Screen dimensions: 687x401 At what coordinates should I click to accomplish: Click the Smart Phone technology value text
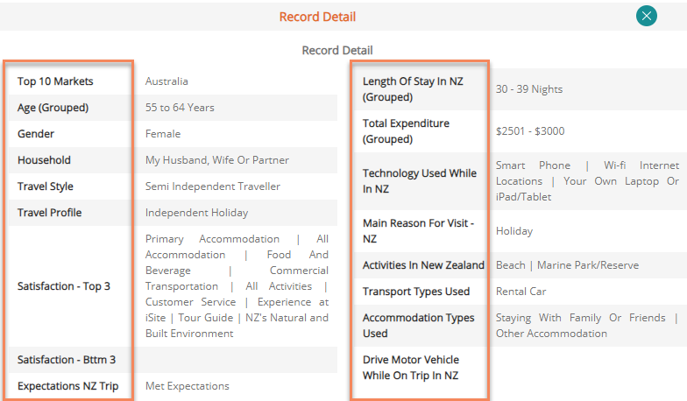(587, 181)
